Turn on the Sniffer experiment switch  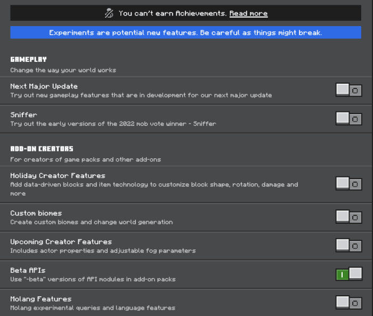click(348, 118)
